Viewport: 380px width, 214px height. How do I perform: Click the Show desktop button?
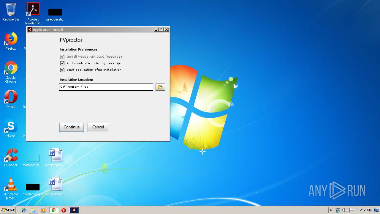[377, 210]
